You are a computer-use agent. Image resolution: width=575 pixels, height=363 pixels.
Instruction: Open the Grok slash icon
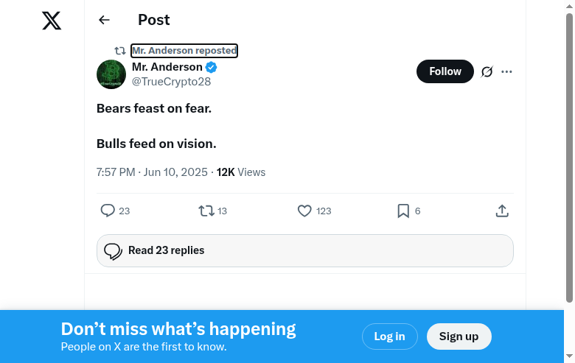tap(487, 71)
